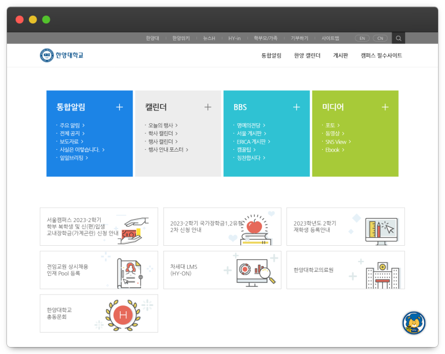
Task: Expand 미디어 panel with plus icon
Action: [x=385, y=107]
